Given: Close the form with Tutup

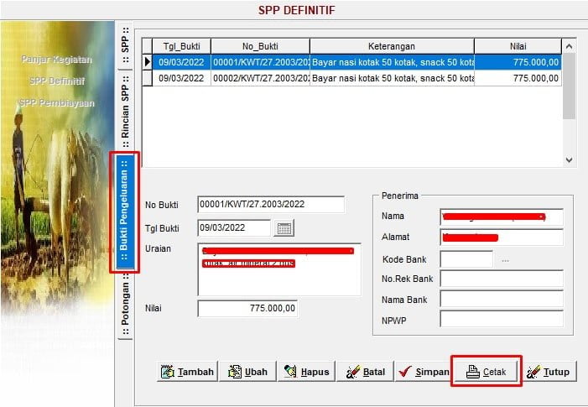Looking at the screenshot, I should (547, 372).
